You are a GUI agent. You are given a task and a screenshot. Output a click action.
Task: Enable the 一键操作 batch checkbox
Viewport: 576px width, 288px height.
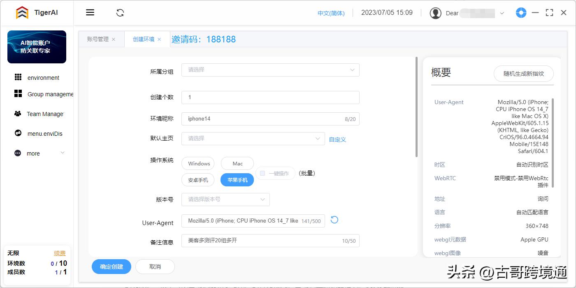click(262, 173)
